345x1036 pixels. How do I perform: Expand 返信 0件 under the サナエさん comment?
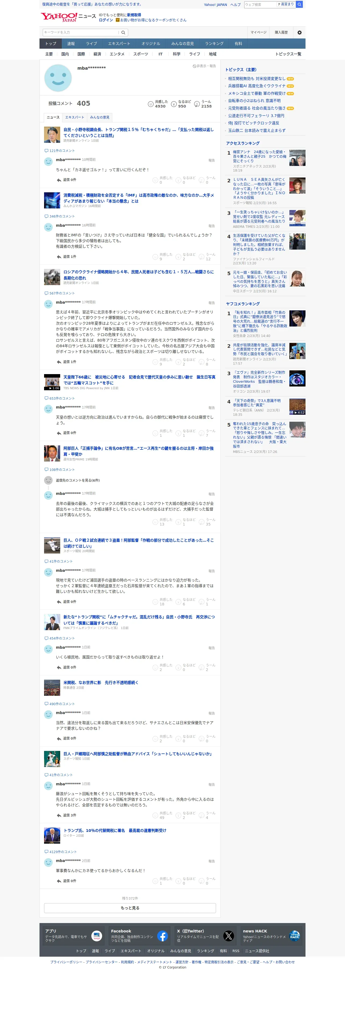66,738
